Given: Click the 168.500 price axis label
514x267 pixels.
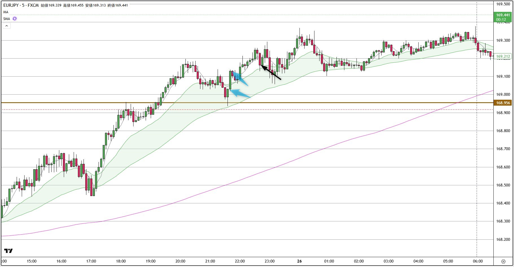Looking at the screenshot, I should click(503, 185).
